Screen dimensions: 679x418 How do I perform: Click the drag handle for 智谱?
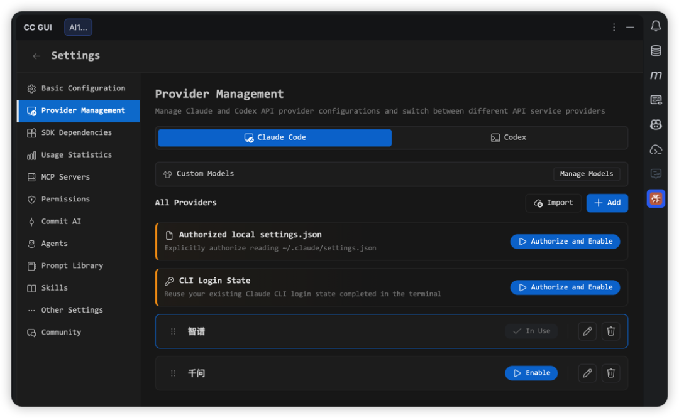click(x=173, y=331)
